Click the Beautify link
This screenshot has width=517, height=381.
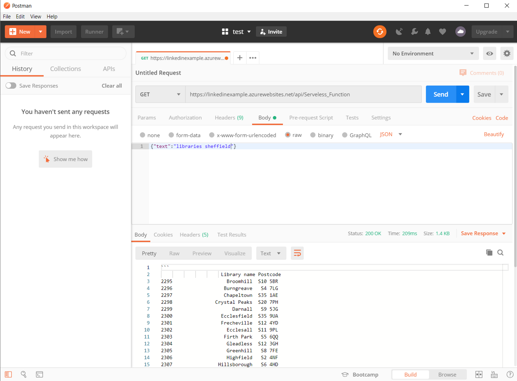[494, 135]
